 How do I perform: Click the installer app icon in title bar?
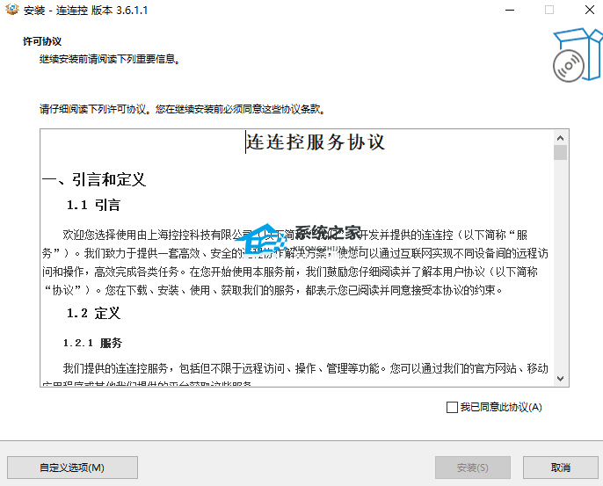pos(11,10)
